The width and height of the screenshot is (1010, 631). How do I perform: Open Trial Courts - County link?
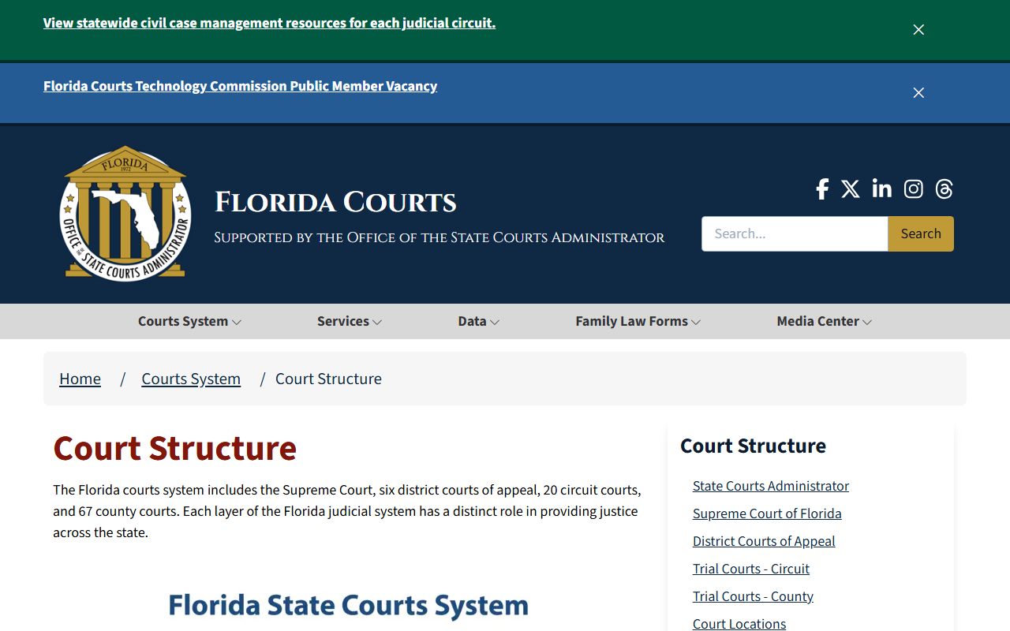pos(753,596)
